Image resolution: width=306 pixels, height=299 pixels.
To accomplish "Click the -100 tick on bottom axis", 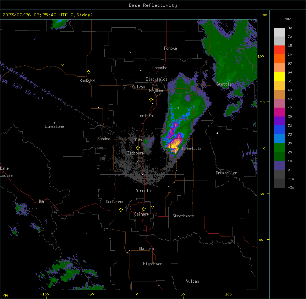I will pos(44,294).
